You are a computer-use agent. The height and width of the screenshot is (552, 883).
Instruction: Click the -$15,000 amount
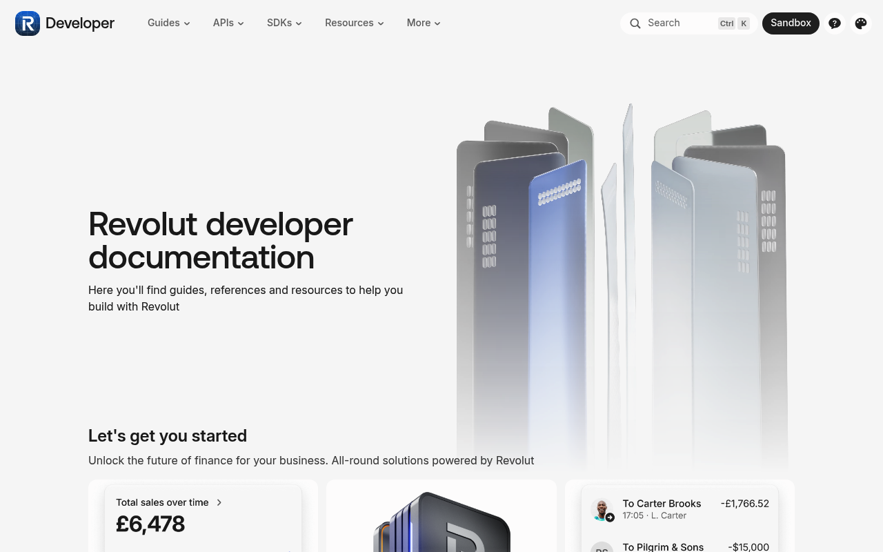[748, 547]
